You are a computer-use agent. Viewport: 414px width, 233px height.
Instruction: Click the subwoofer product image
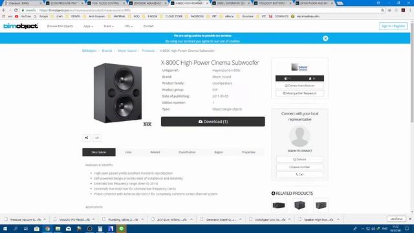[118, 93]
